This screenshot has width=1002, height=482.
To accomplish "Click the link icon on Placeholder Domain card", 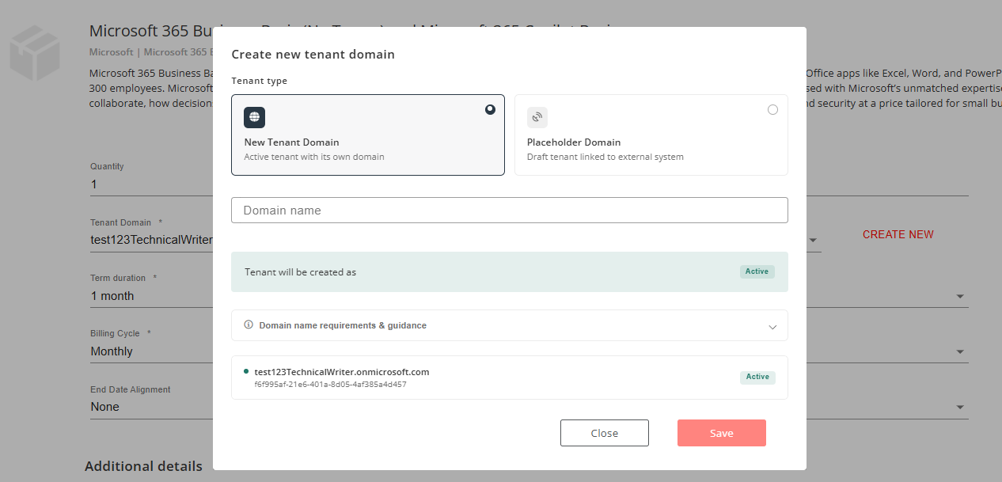I will [537, 117].
